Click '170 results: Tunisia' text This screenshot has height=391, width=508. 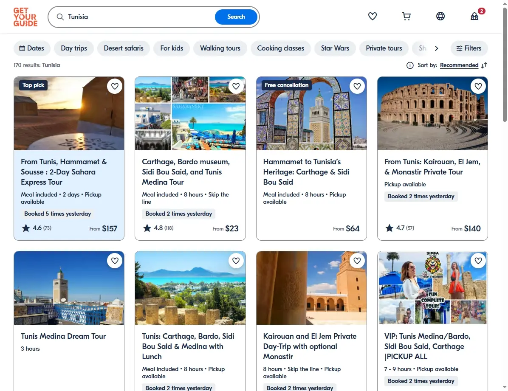tap(37, 65)
